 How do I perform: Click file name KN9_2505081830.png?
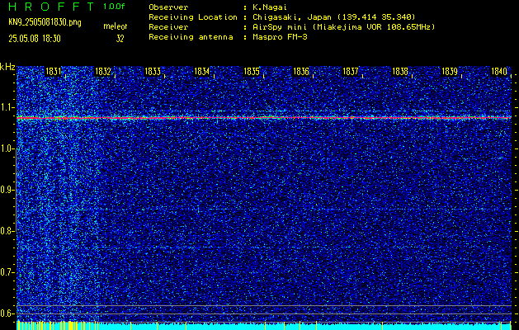45,22
